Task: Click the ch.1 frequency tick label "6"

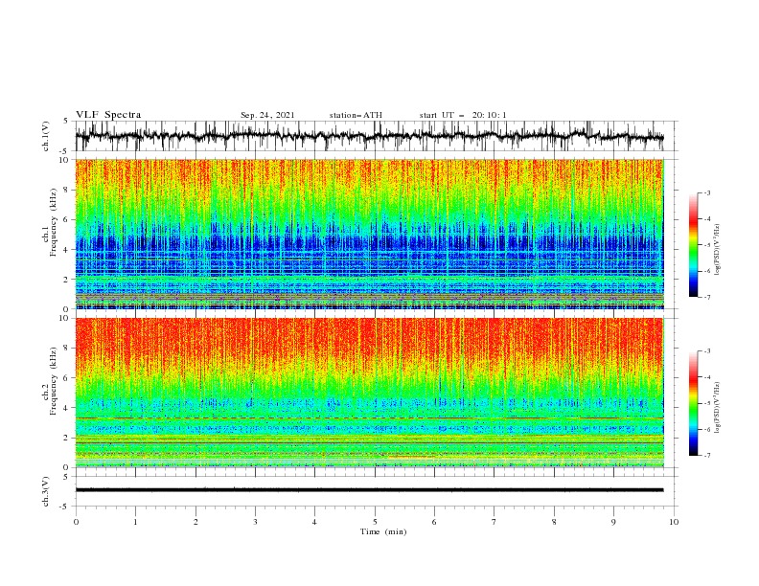Action: click(x=66, y=219)
